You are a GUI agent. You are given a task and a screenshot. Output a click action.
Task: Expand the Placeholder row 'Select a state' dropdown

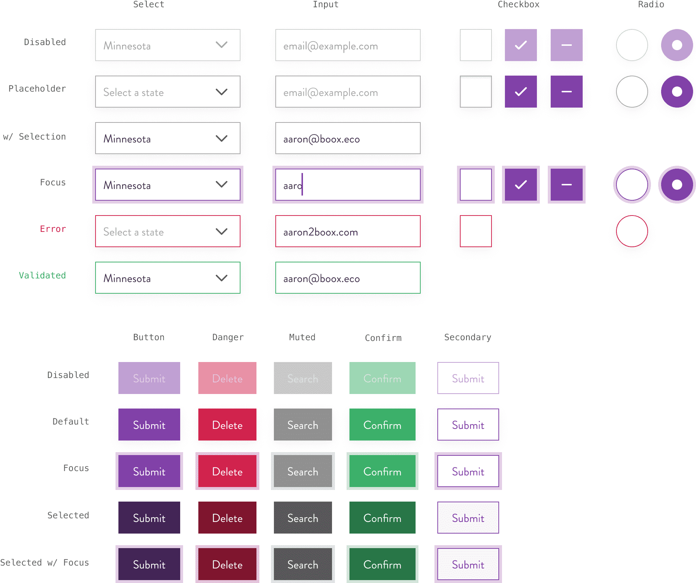click(x=167, y=92)
